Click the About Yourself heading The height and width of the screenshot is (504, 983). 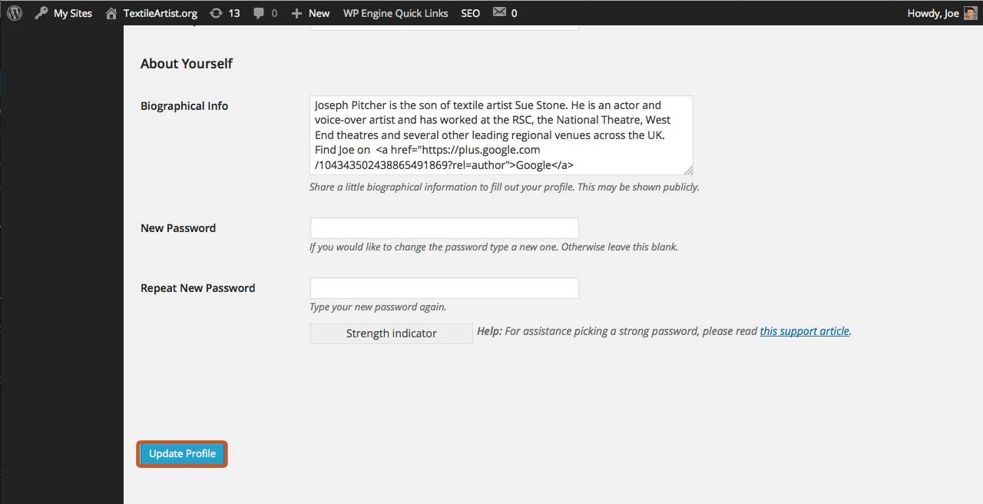[x=187, y=64]
